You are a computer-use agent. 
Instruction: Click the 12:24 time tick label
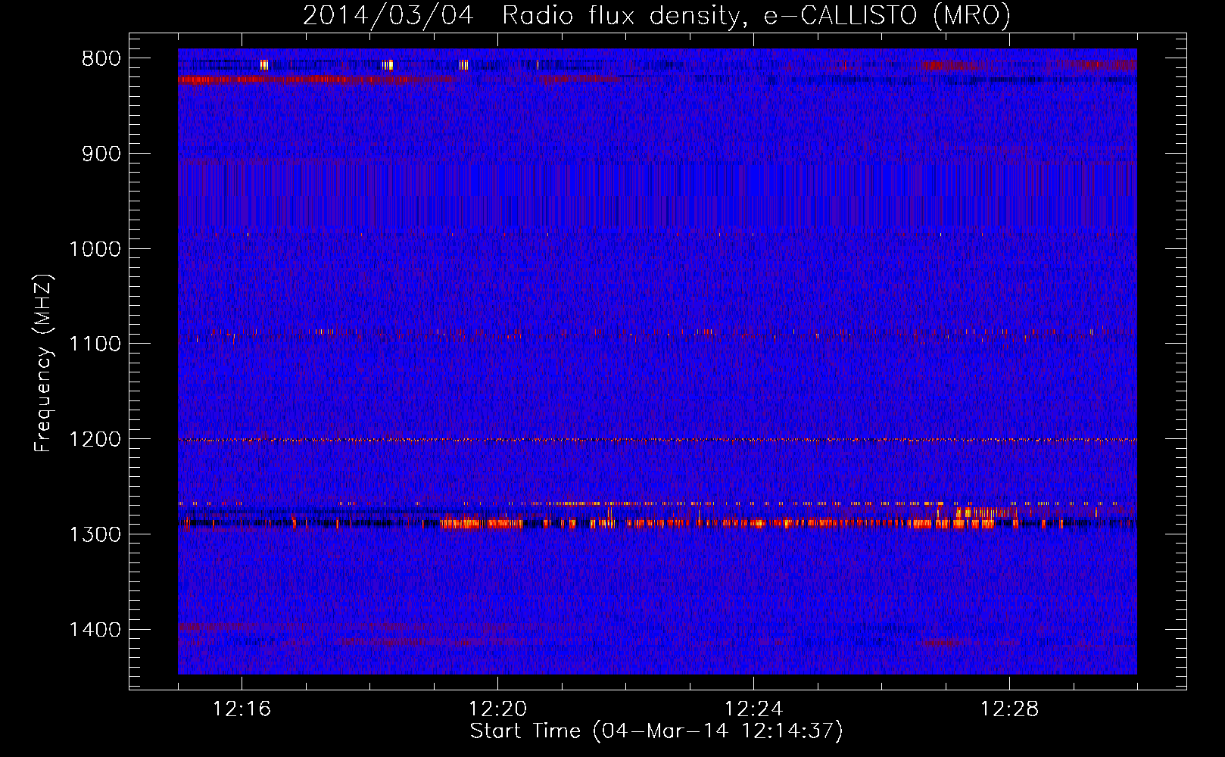[753, 709]
